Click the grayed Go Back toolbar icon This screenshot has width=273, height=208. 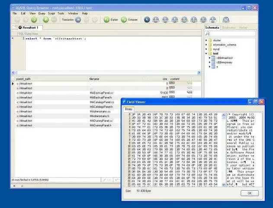(x=17, y=19)
